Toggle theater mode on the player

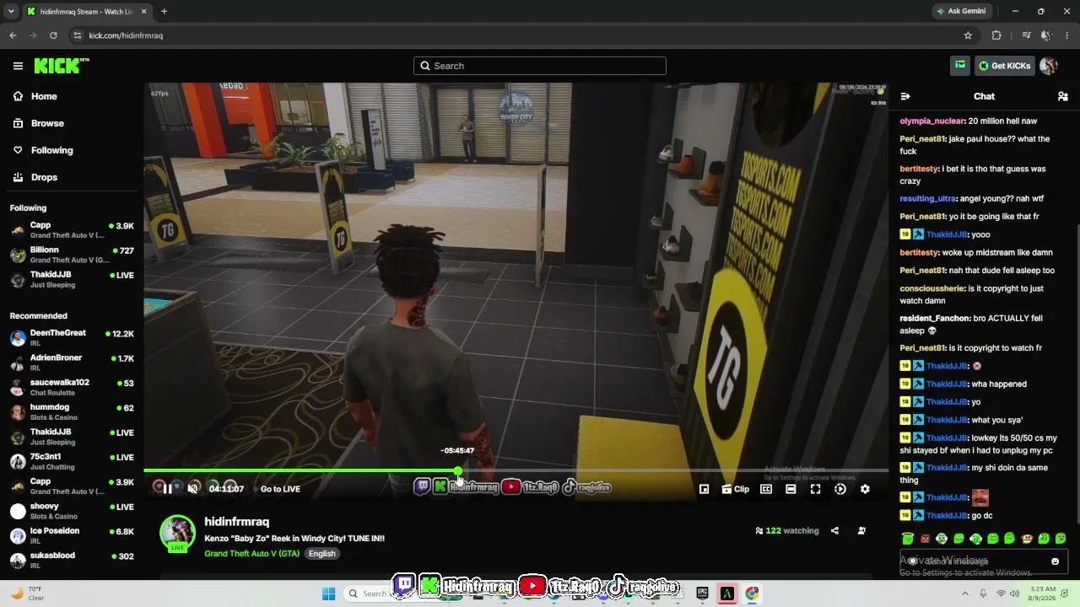pyautogui.click(x=791, y=489)
